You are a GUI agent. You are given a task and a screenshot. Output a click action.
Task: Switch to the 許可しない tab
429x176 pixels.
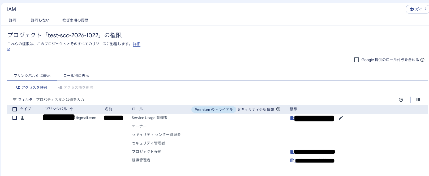click(x=40, y=20)
